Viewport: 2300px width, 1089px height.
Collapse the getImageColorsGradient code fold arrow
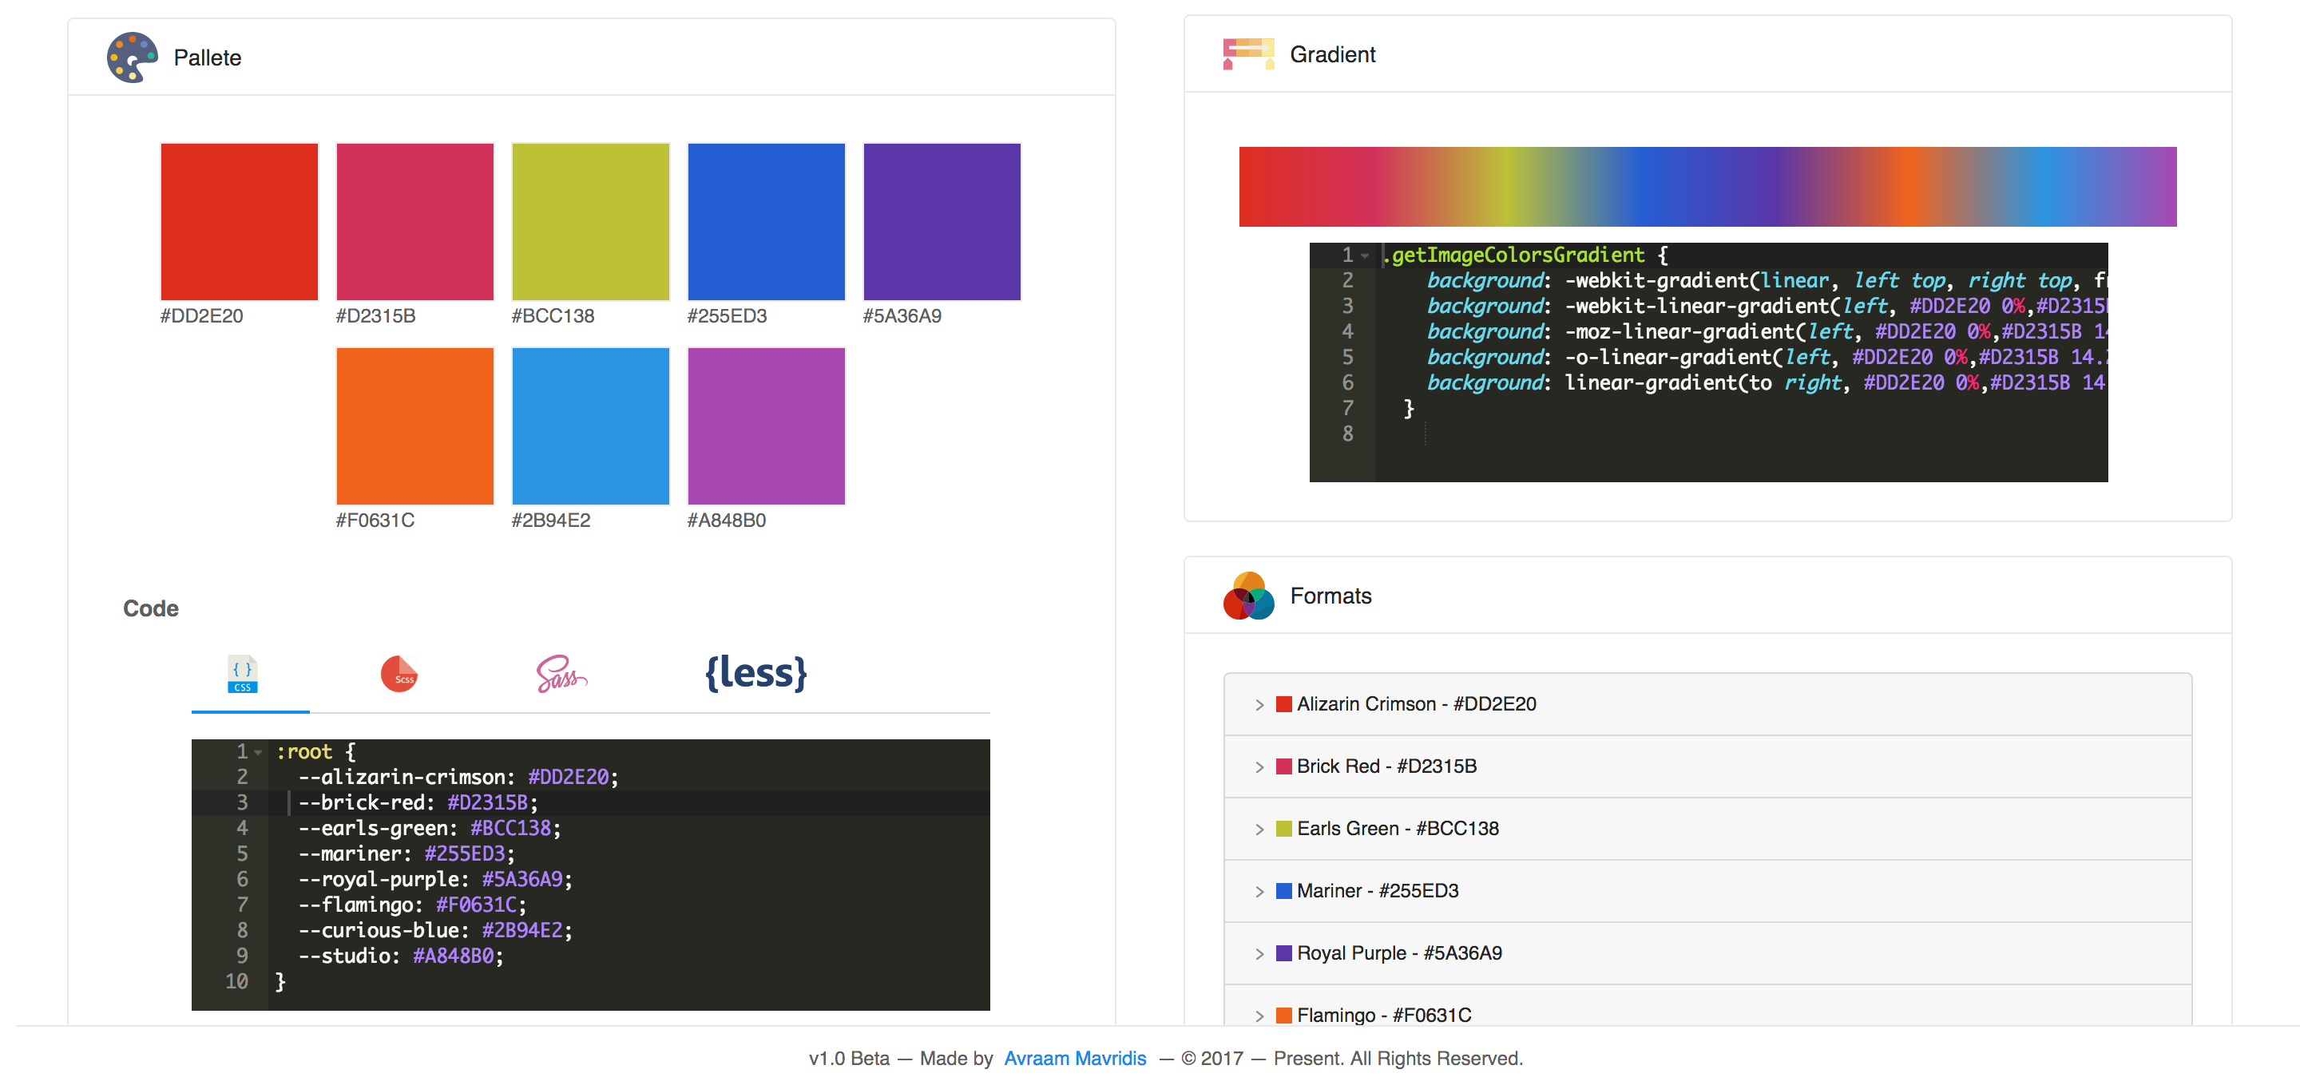1366,255
